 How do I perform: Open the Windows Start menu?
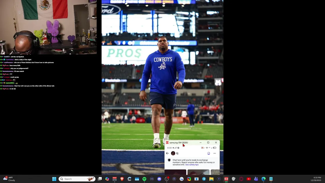pyautogui.click(x=54, y=179)
